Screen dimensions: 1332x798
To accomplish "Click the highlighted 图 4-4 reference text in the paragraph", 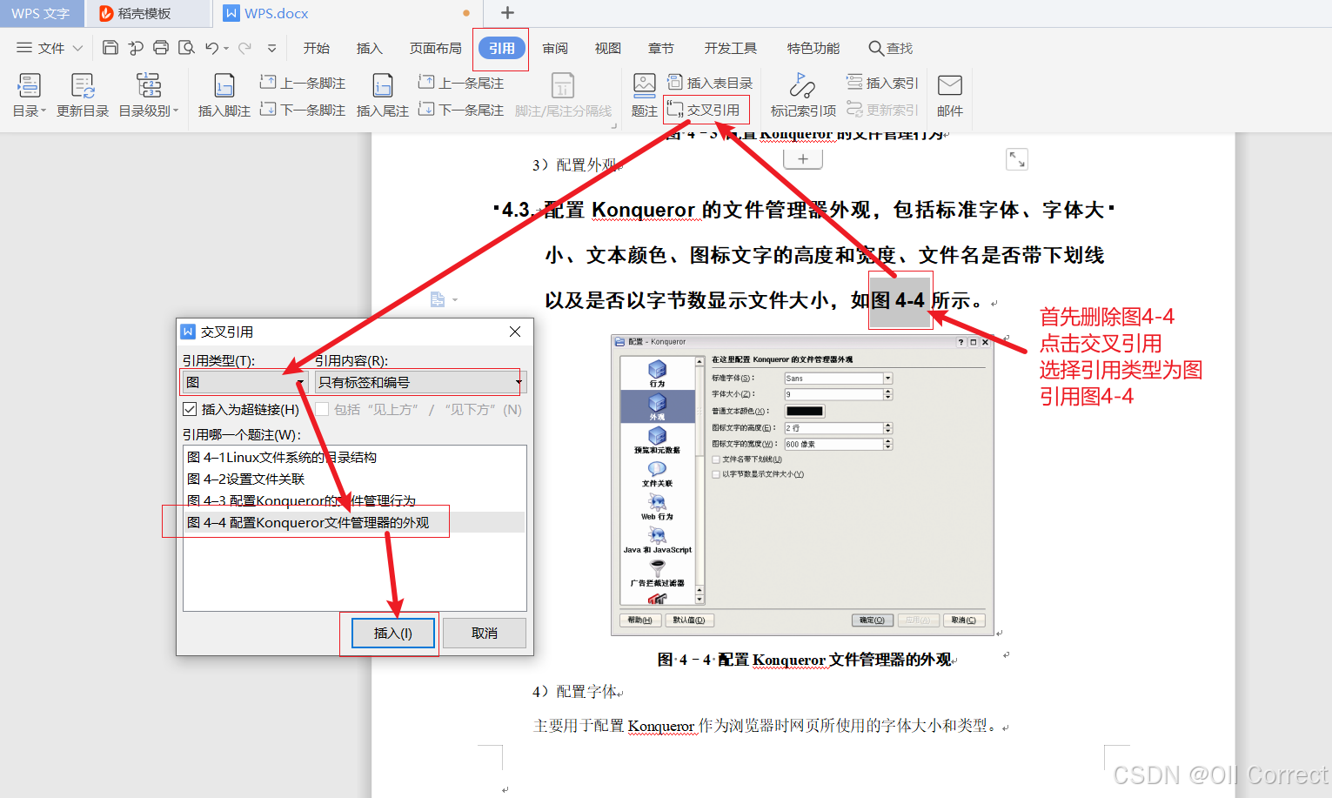I will pyautogui.click(x=900, y=300).
